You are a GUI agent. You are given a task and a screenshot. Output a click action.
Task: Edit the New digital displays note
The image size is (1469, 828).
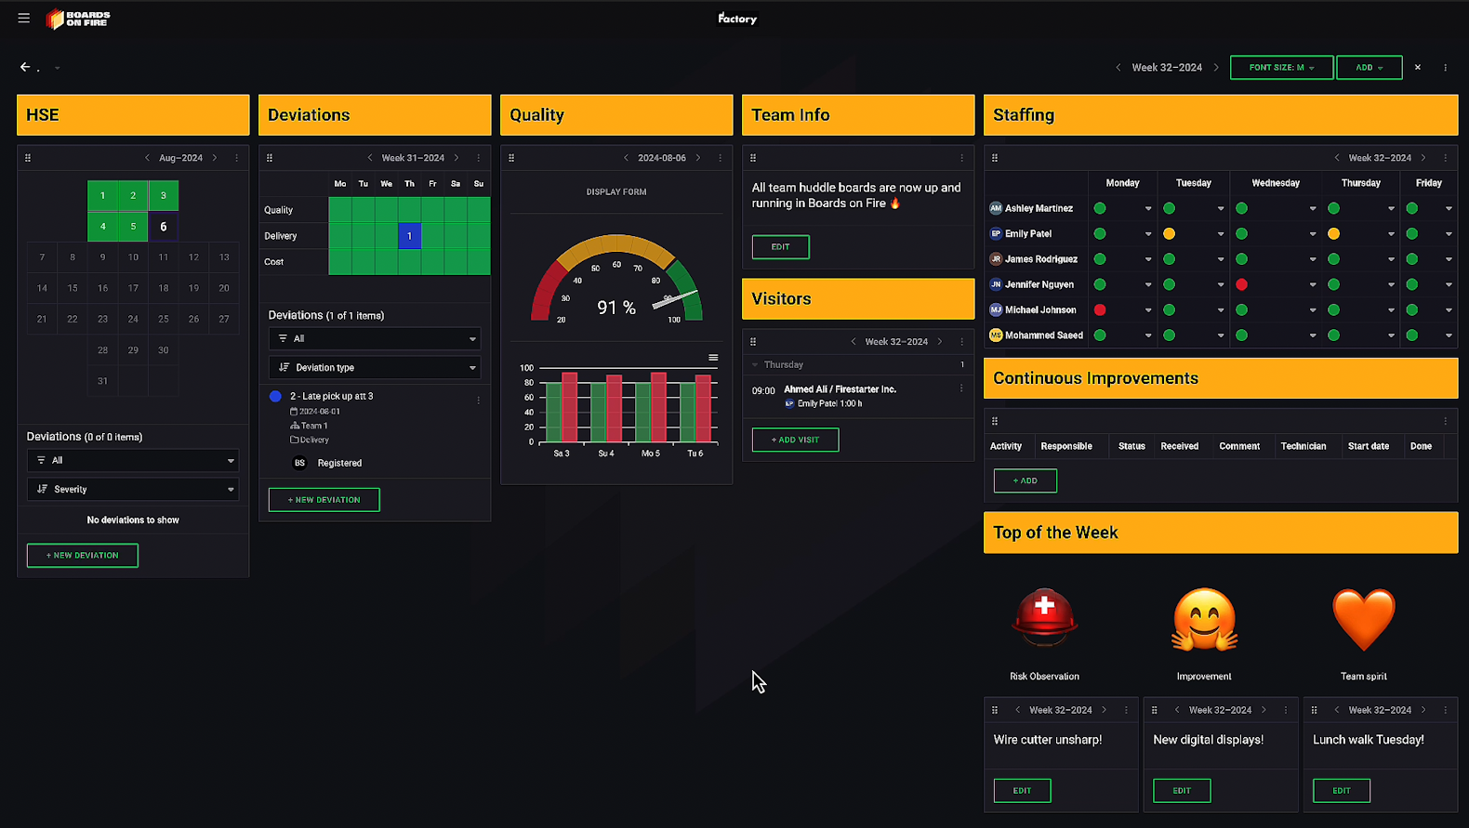pos(1182,791)
